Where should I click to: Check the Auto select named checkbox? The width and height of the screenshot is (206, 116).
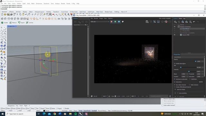[x=163, y=105]
